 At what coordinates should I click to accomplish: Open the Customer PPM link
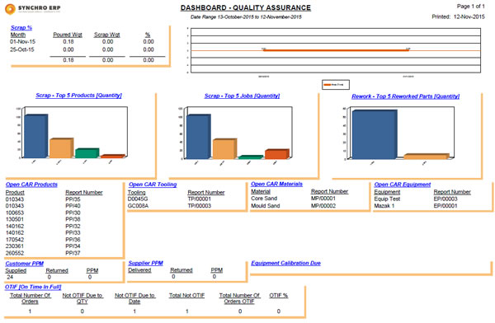click(24, 264)
